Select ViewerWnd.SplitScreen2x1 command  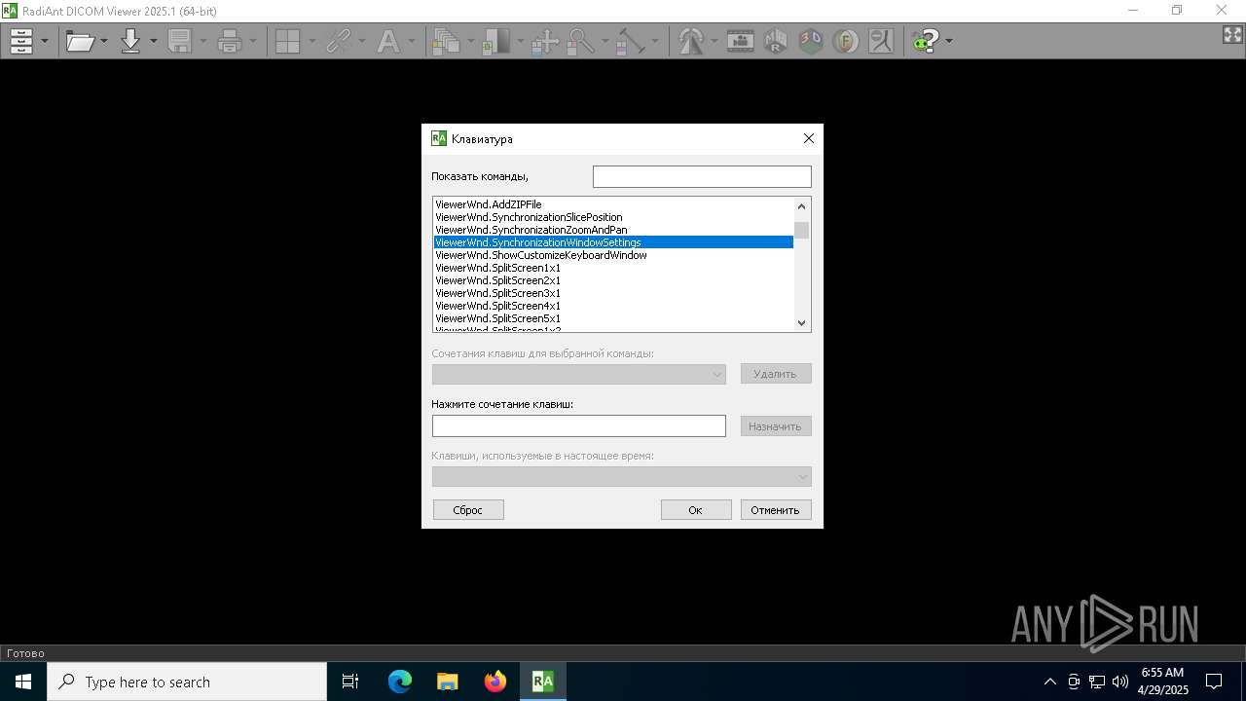(x=613, y=280)
